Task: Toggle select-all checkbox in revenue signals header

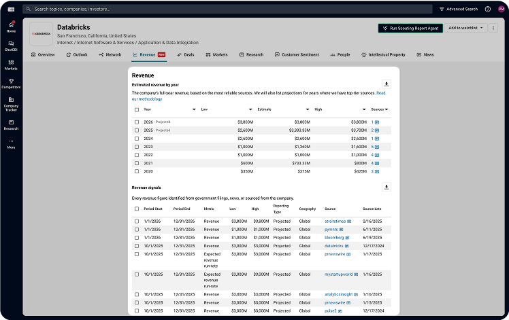Action: coord(137,209)
